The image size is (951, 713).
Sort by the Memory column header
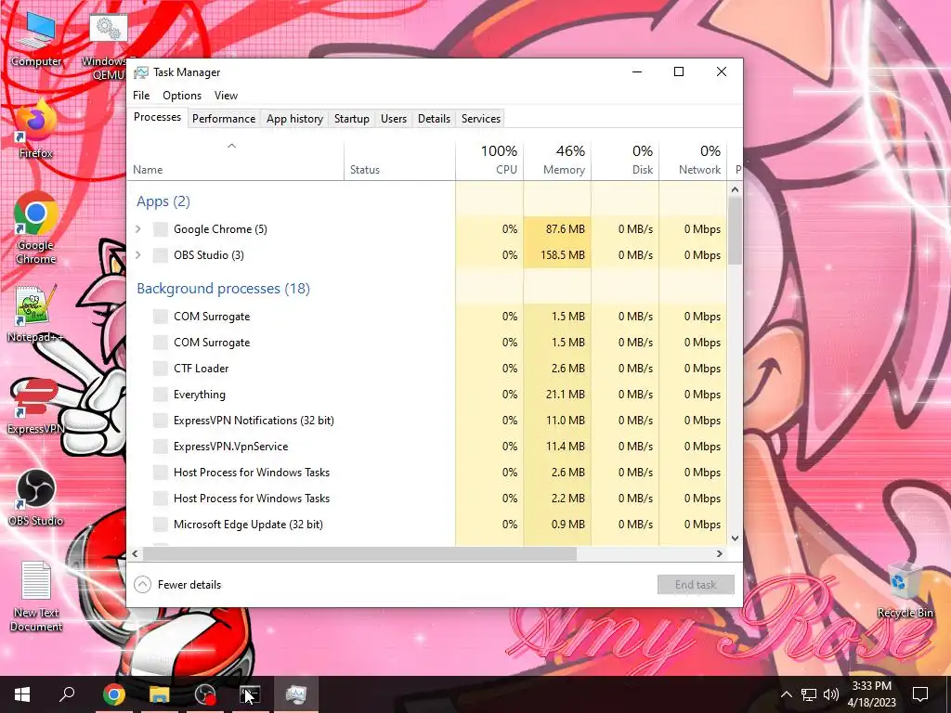[x=557, y=160]
